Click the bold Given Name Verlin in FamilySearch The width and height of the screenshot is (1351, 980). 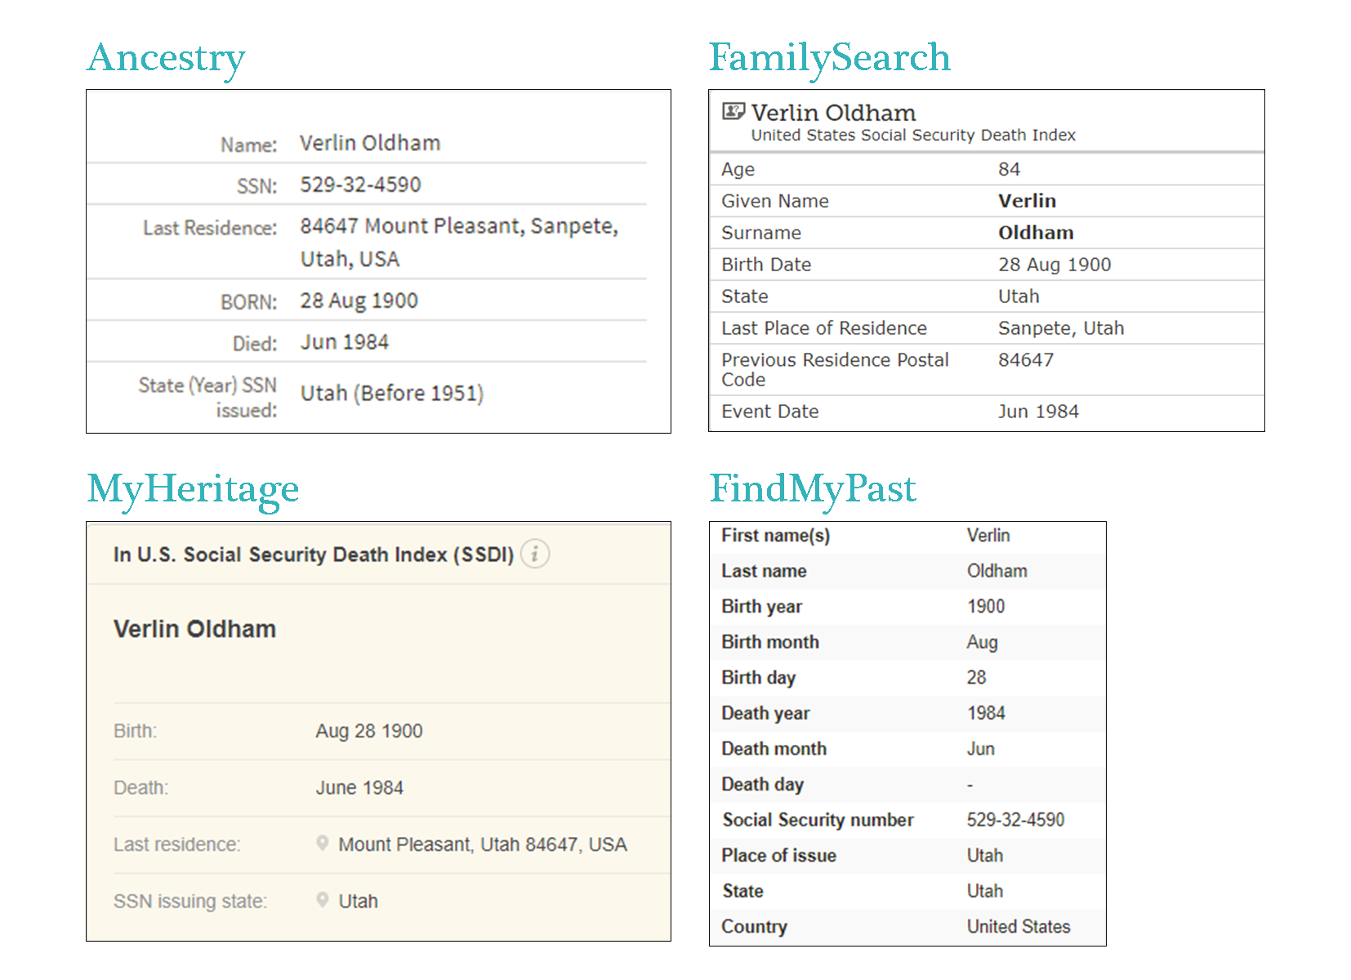pyautogui.click(x=1027, y=201)
